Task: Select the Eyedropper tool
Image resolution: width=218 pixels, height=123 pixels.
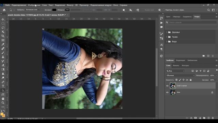Action: click(3, 44)
